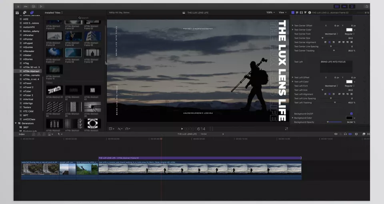Select 360° generators category
The width and height of the screenshot is (384, 204).
click(26, 127)
